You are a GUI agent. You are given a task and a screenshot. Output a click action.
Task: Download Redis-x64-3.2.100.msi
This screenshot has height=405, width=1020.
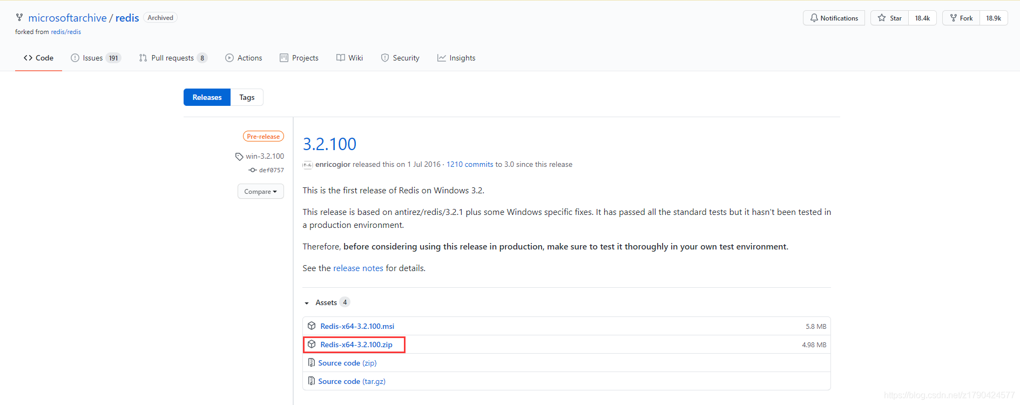click(x=357, y=326)
